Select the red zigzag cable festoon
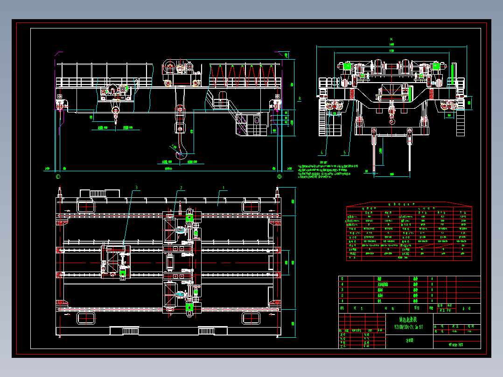 pyautogui.click(x=243, y=76)
